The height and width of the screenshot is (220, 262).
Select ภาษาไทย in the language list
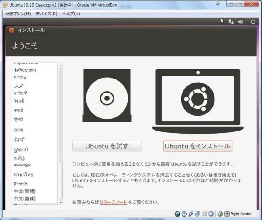(x=24, y=175)
